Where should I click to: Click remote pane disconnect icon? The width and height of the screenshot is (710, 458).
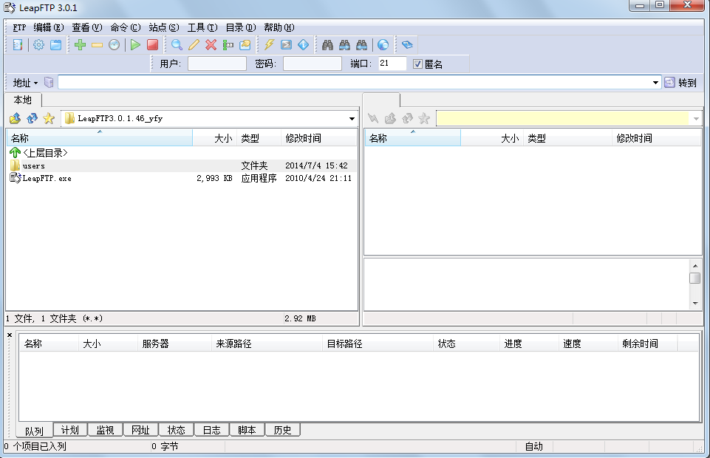point(373,119)
